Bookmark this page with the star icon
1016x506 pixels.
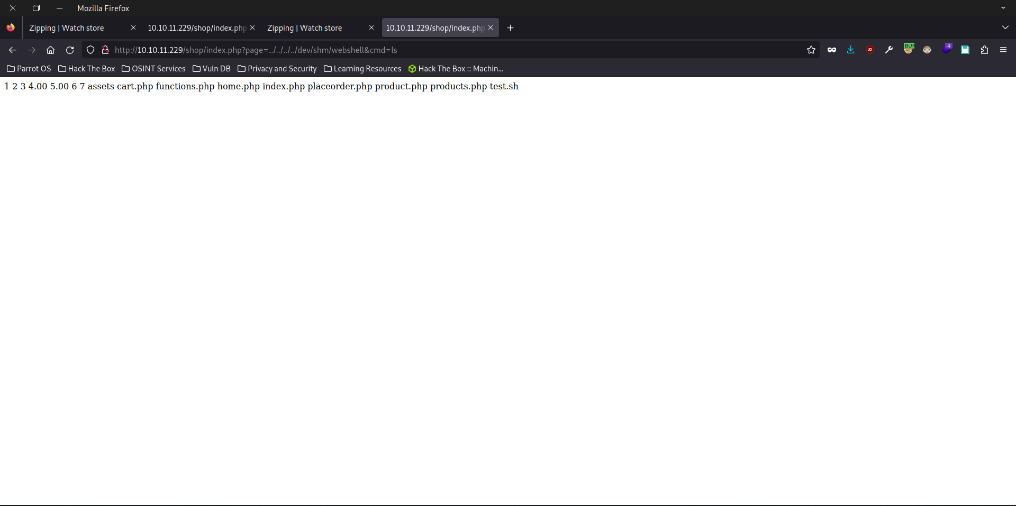pos(811,50)
